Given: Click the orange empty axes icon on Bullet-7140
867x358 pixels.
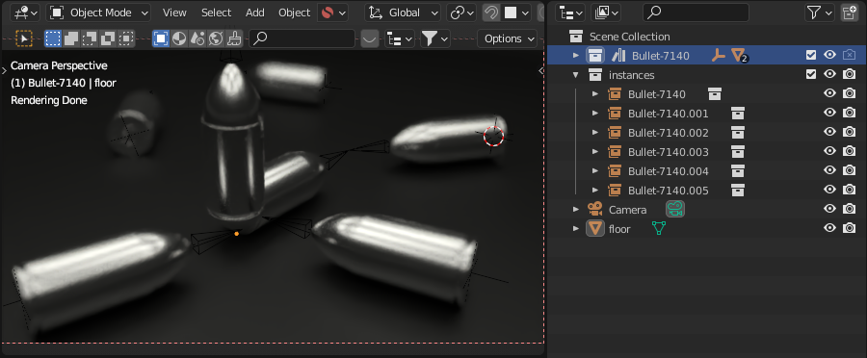Looking at the screenshot, I should pyautogui.click(x=718, y=55).
